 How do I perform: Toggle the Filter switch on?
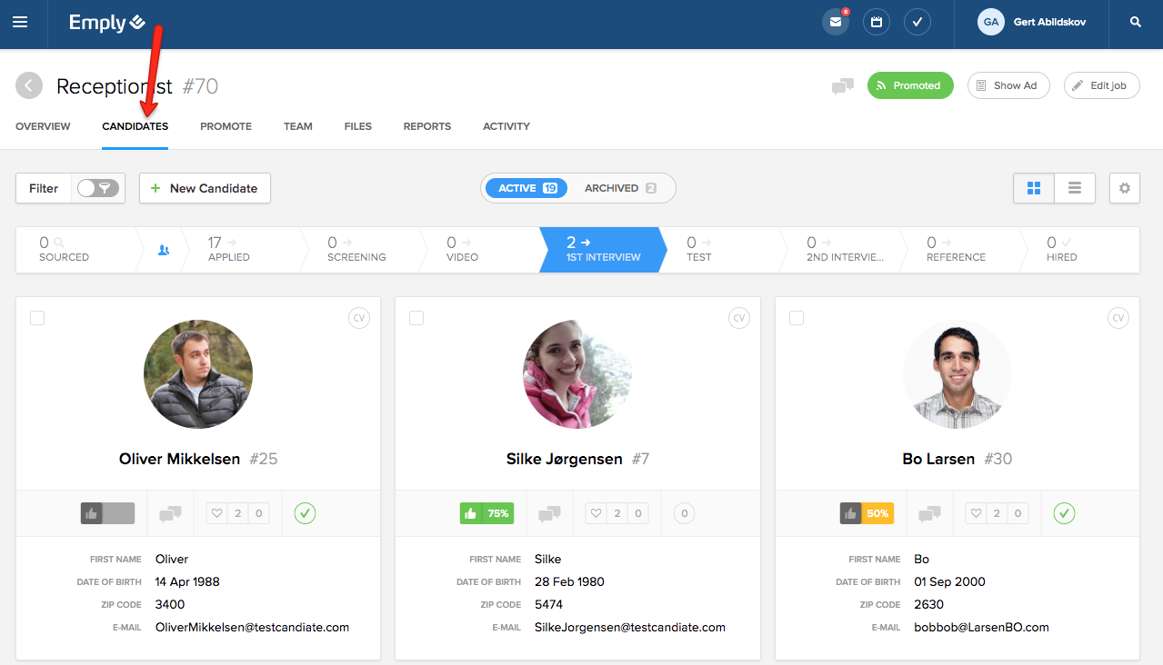[98, 188]
